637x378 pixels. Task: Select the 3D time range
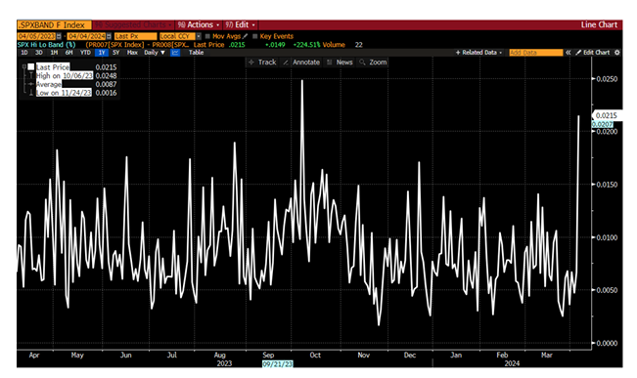(x=38, y=53)
